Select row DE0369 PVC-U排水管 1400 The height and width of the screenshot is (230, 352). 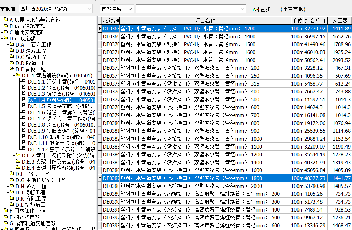(x=227, y=37)
